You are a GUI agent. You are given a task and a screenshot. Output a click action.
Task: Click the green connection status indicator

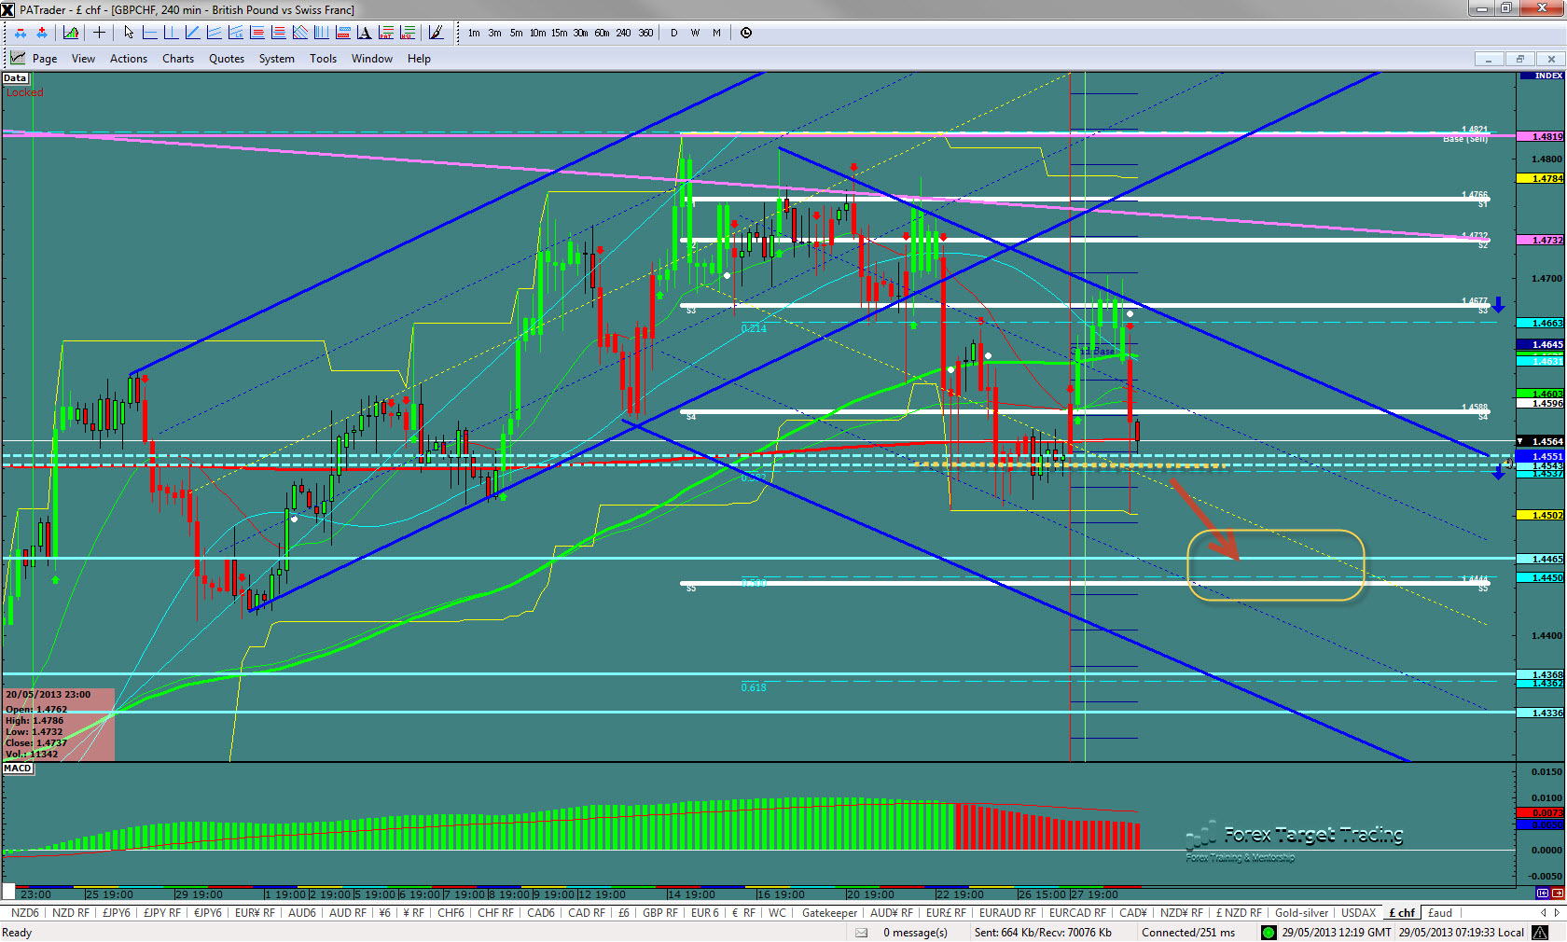point(1269,933)
